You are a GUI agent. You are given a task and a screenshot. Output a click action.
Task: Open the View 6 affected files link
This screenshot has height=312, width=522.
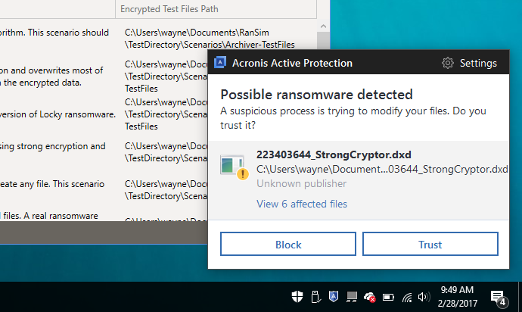301,204
